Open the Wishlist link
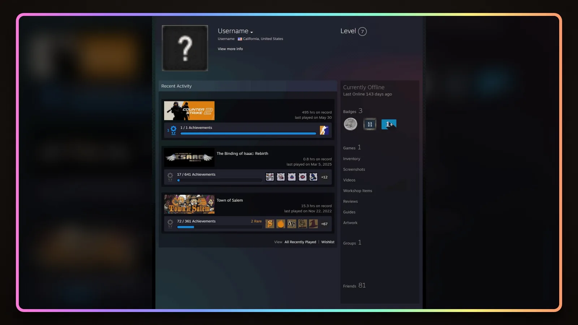The image size is (578, 325). tap(328, 242)
